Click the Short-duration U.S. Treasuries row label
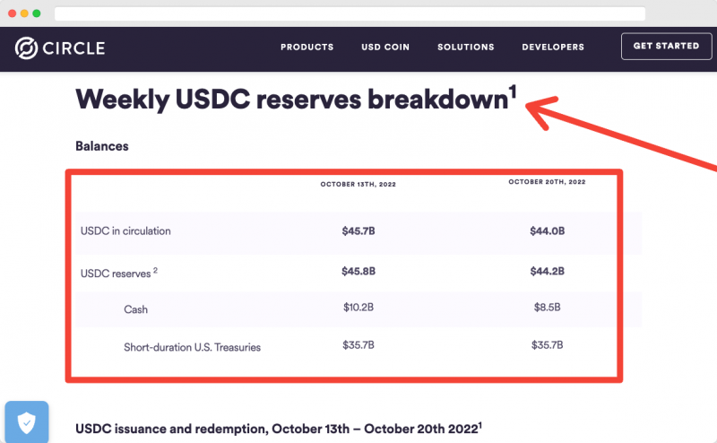The image size is (717, 443). (192, 347)
